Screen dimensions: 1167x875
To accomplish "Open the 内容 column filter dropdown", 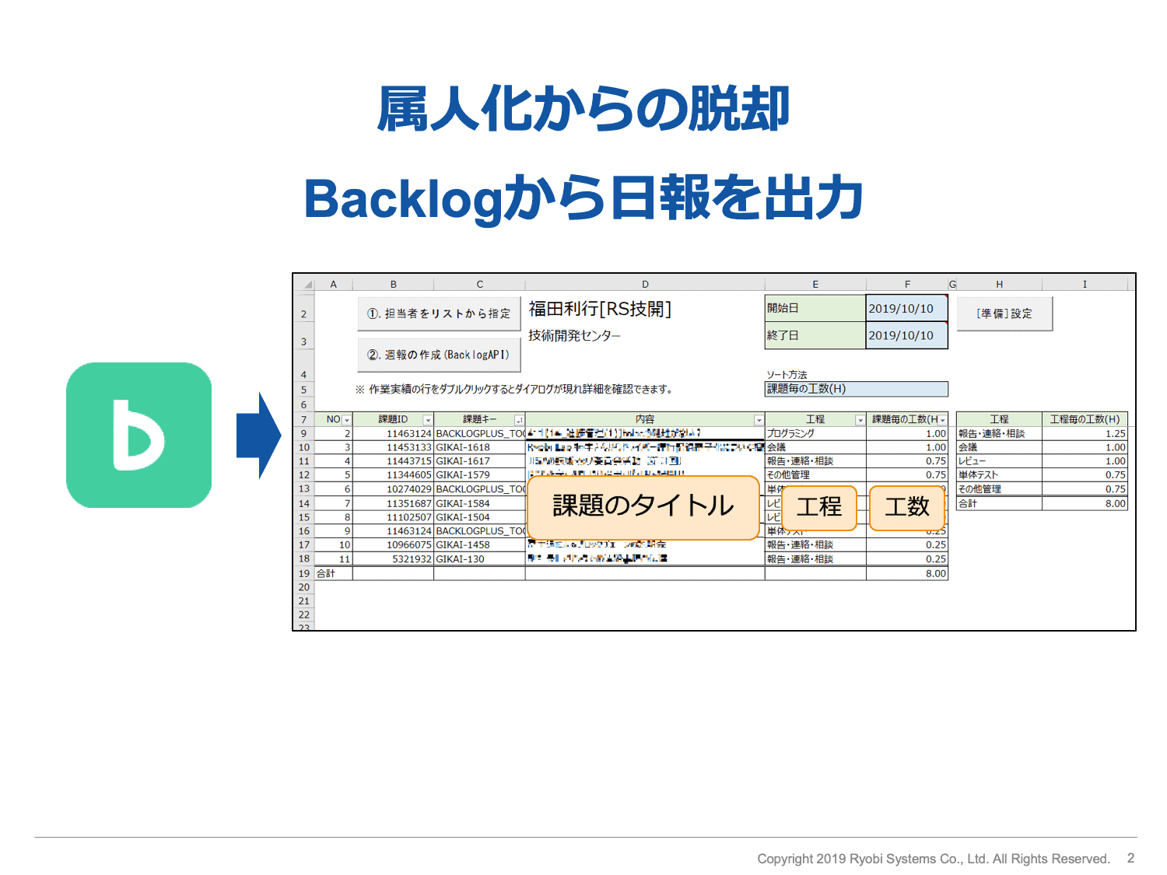I will (x=759, y=420).
